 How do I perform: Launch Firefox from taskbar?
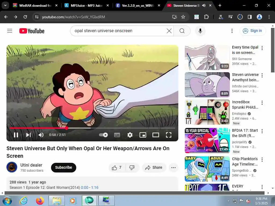(x=40, y=201)
